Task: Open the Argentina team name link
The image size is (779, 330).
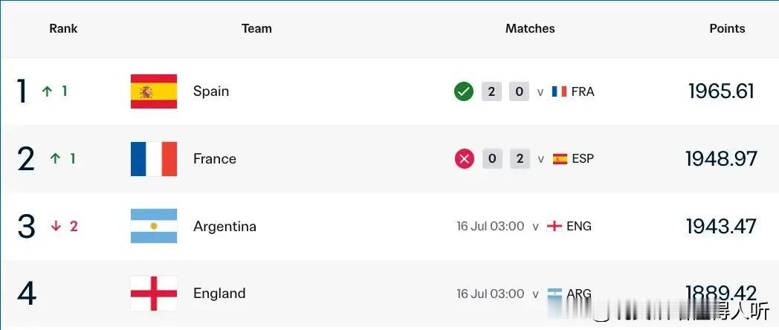Action: 224,227
